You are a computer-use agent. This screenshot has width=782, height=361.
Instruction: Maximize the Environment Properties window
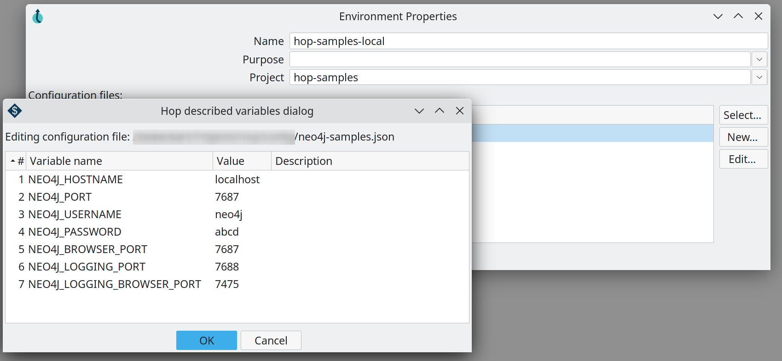(738, 17)
